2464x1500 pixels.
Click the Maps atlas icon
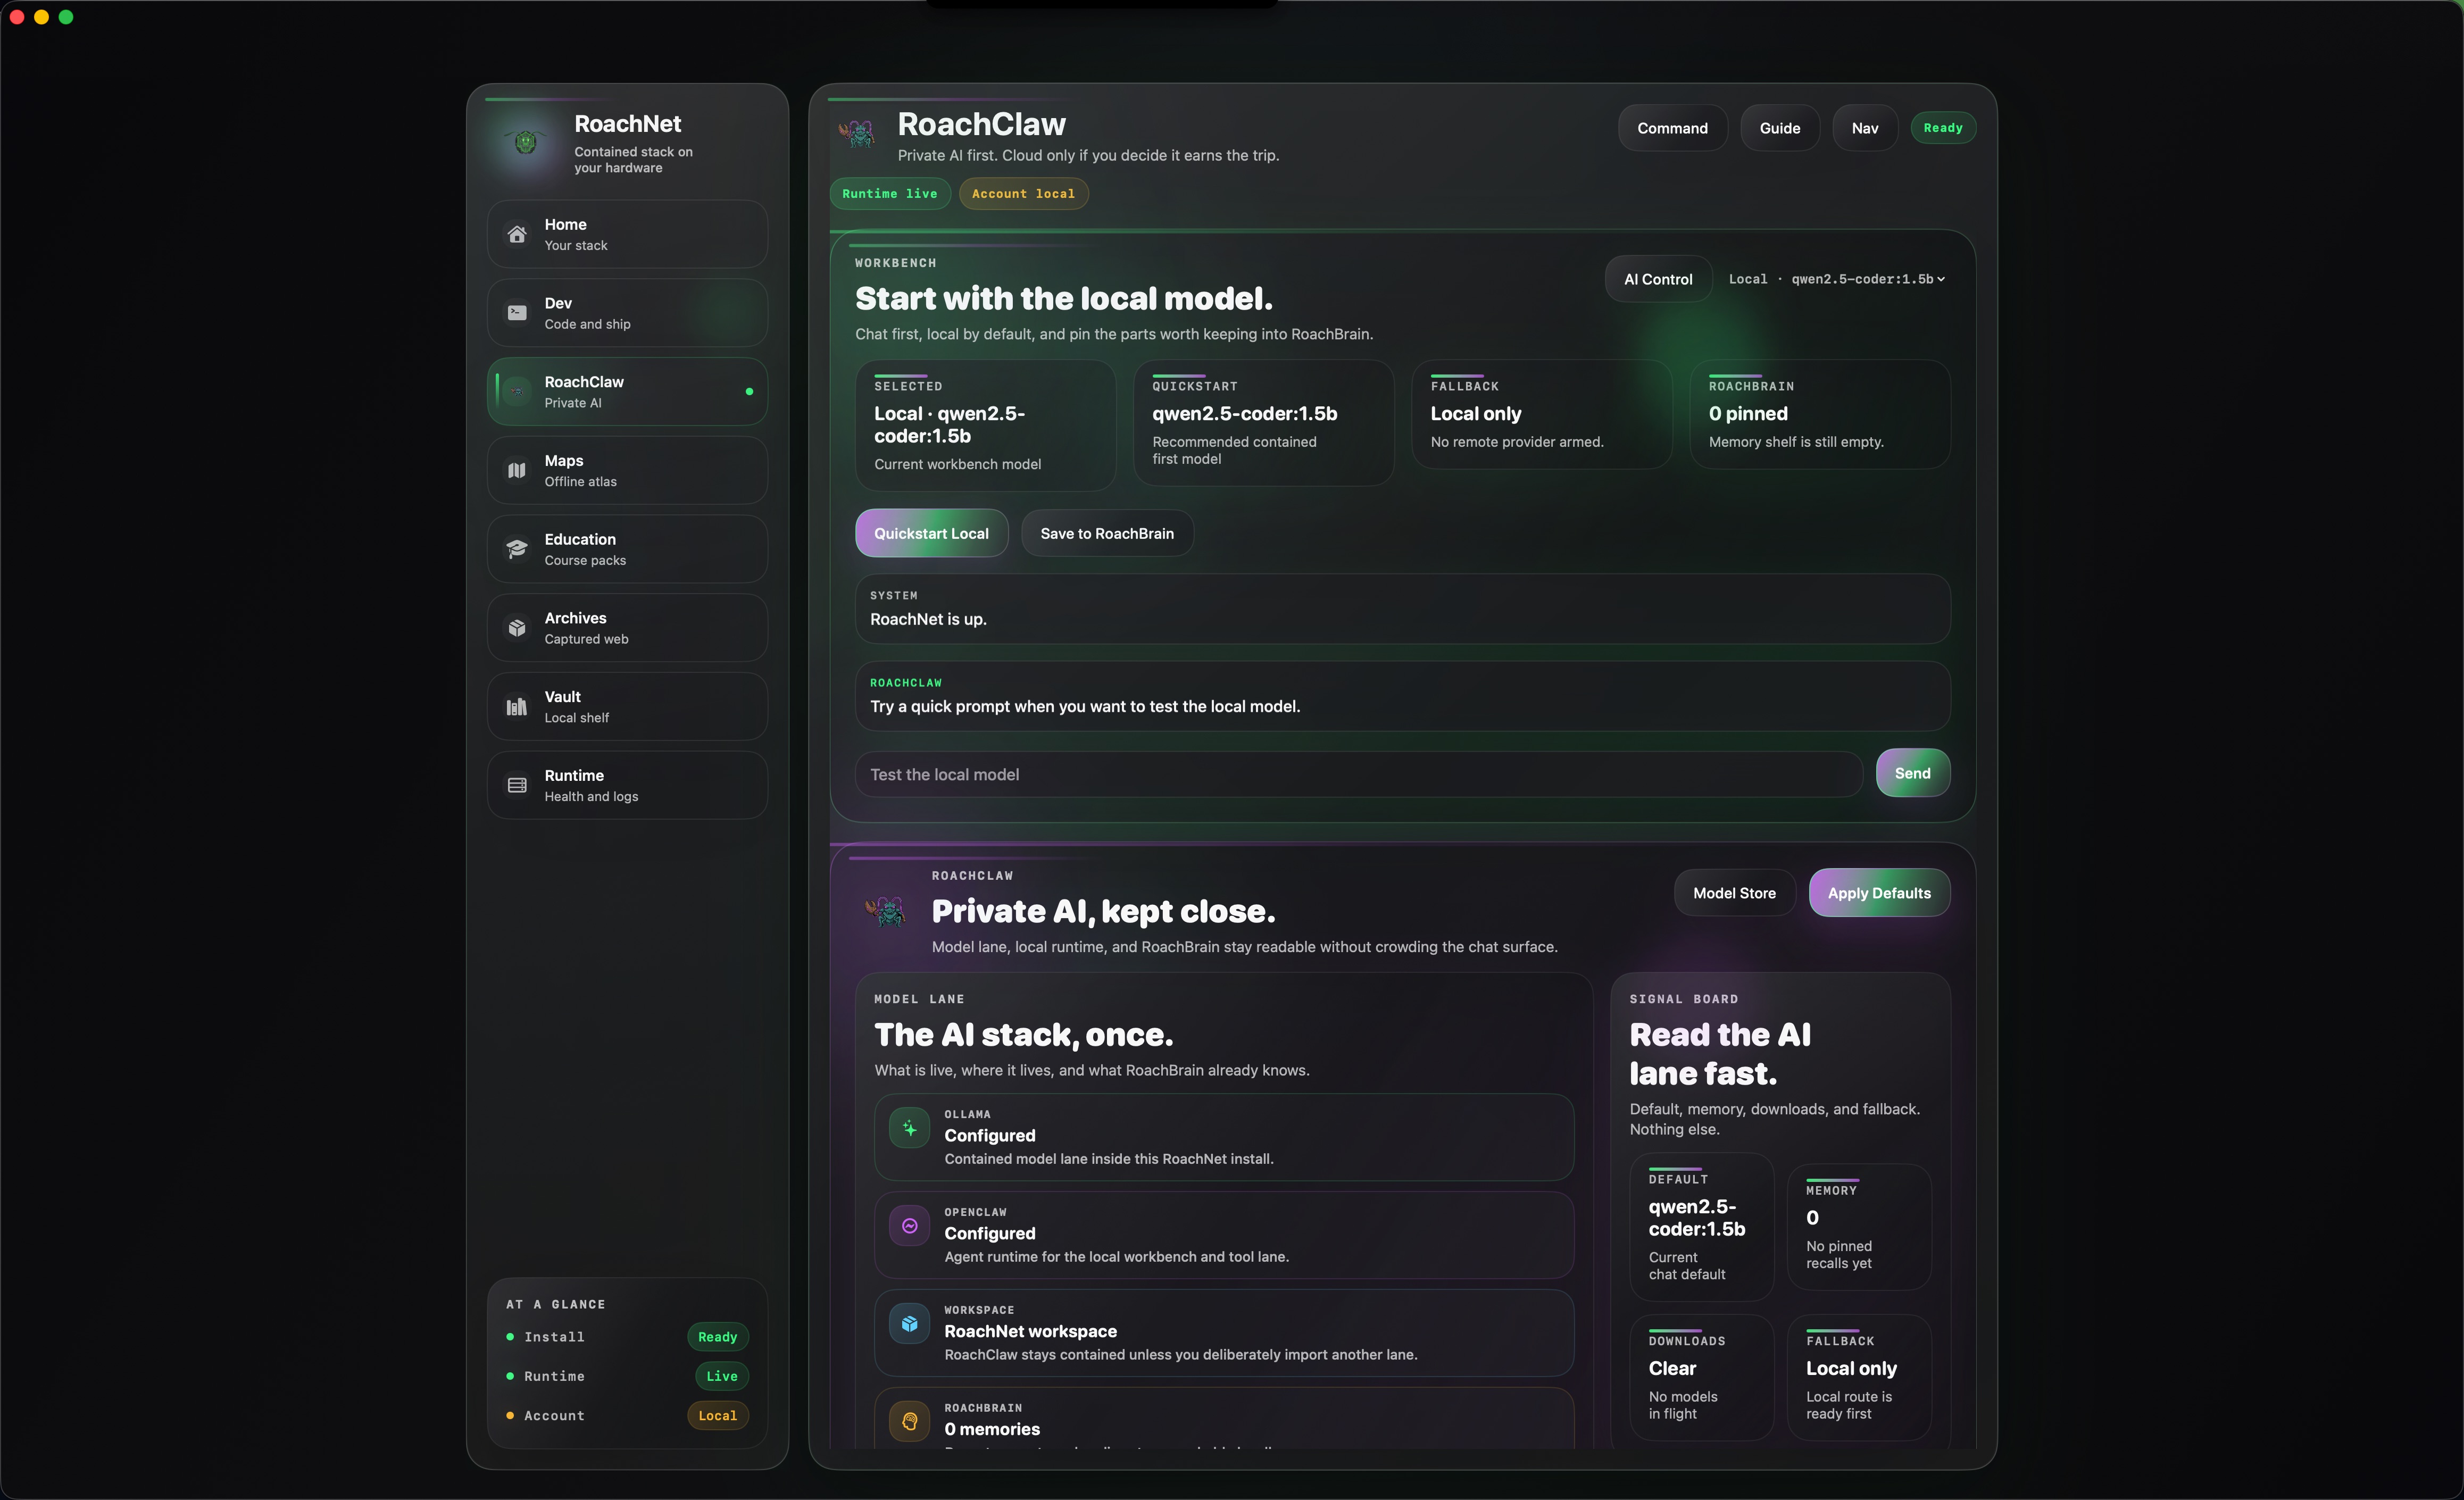click(x=516, y=470)
